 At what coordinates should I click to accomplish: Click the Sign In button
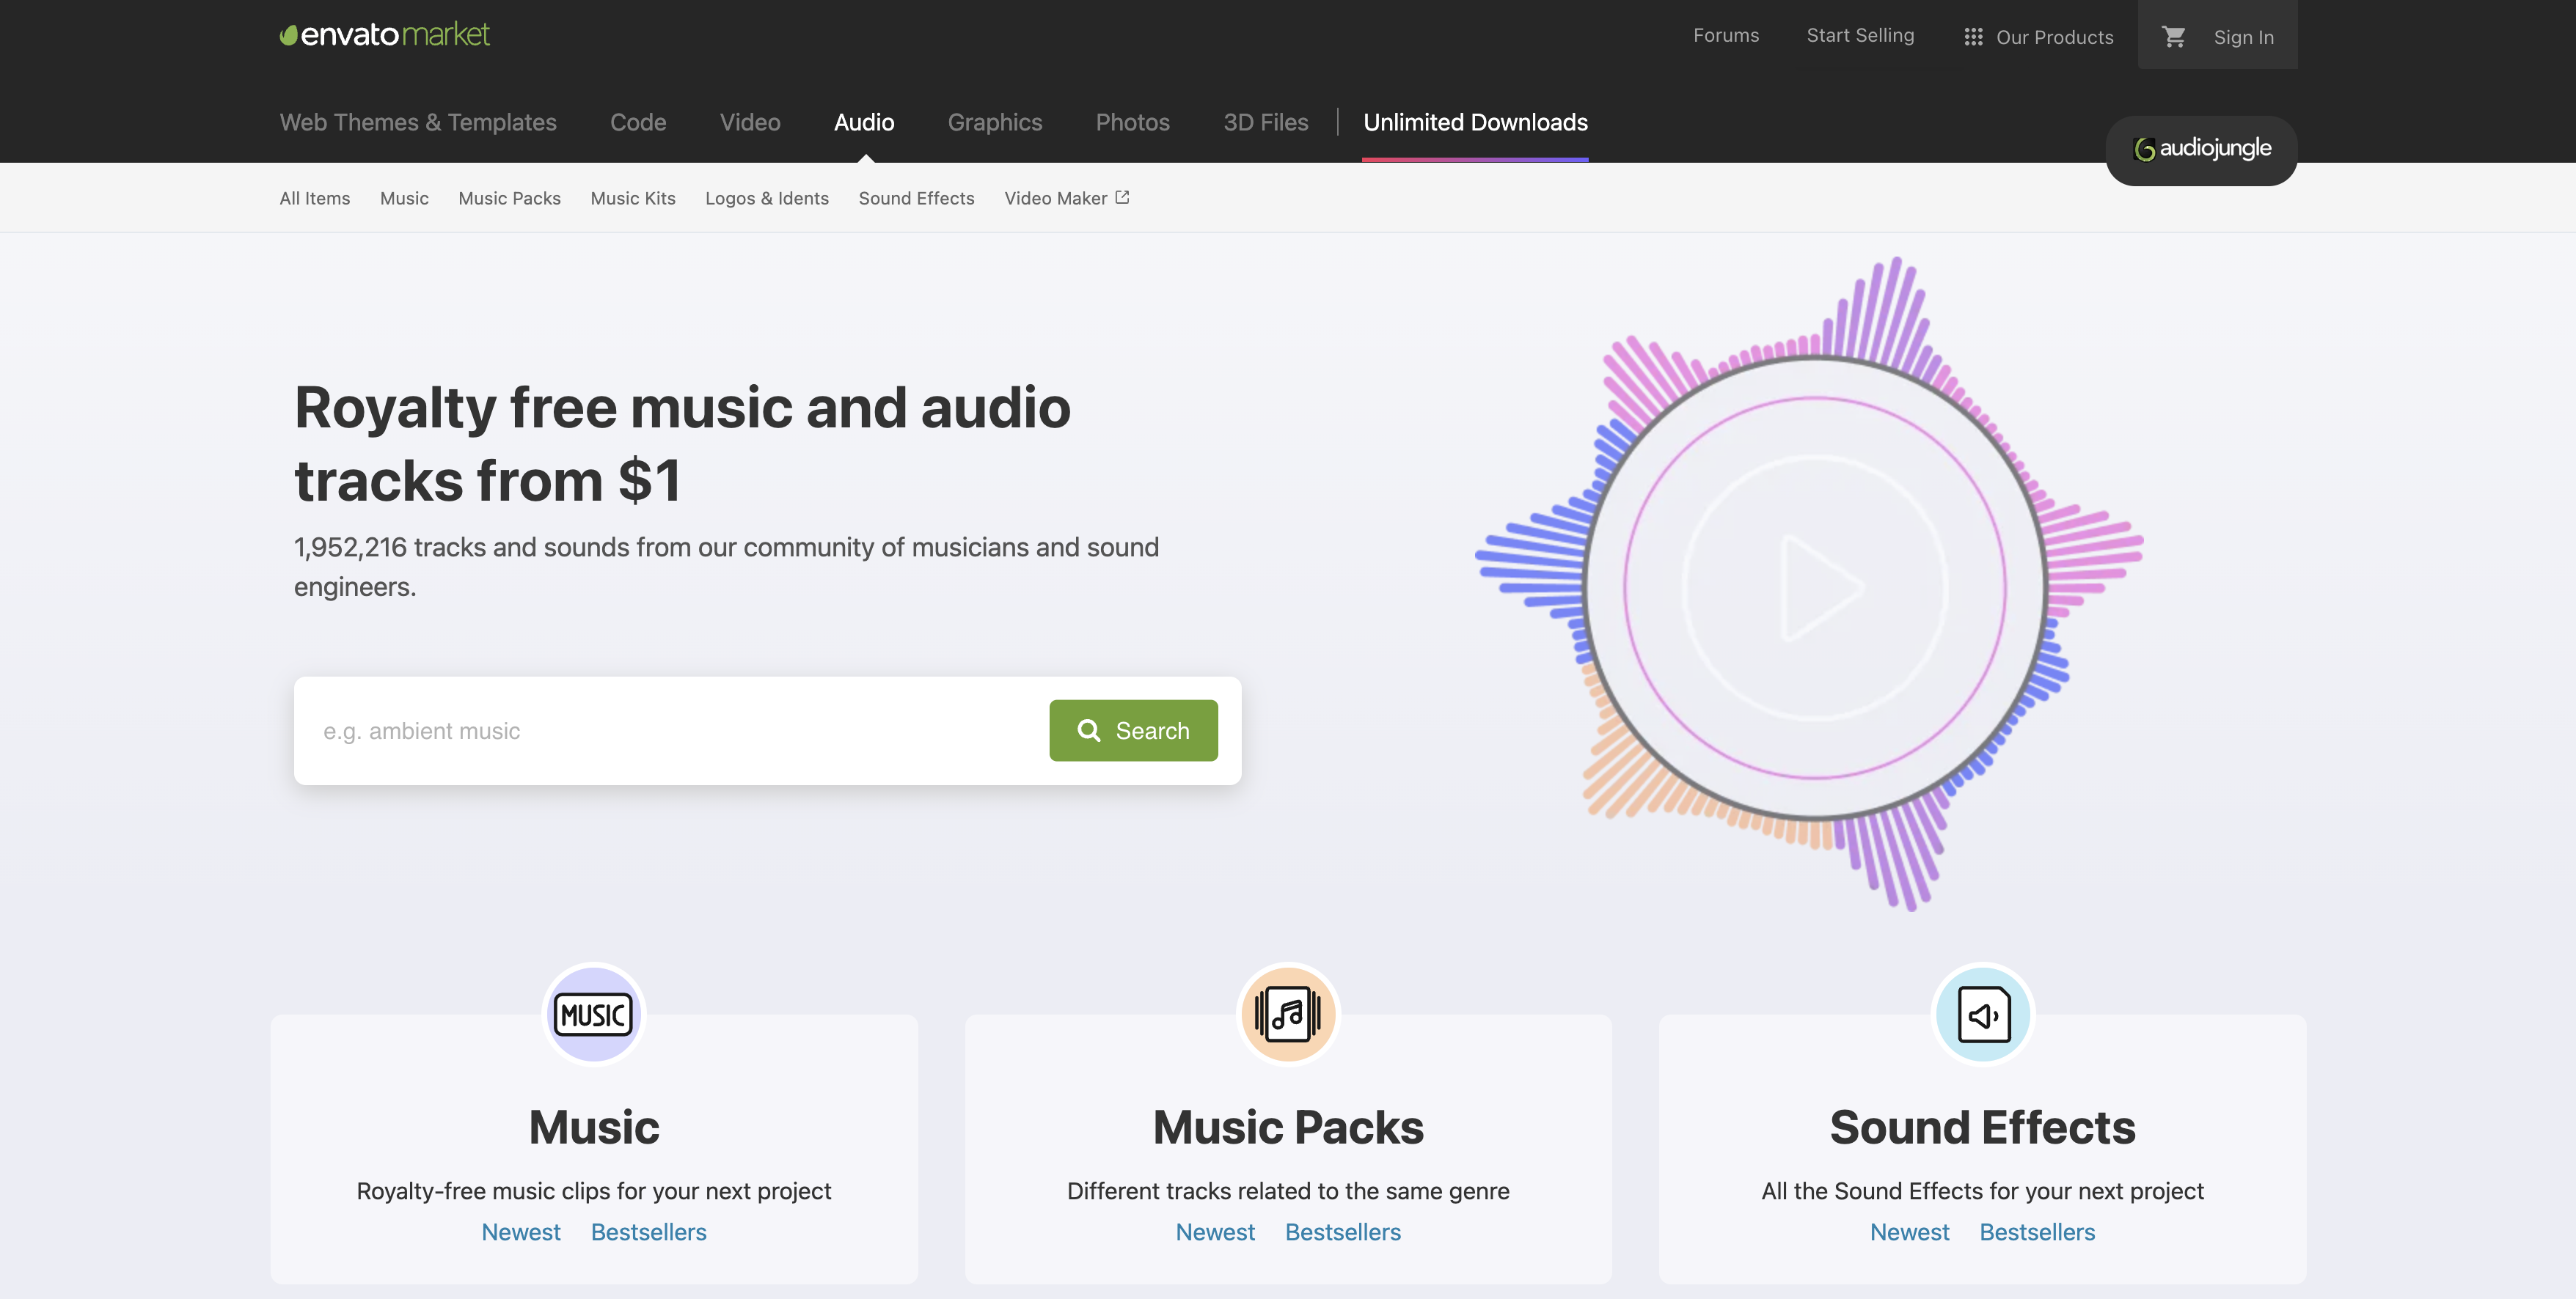coord(2243,34)
